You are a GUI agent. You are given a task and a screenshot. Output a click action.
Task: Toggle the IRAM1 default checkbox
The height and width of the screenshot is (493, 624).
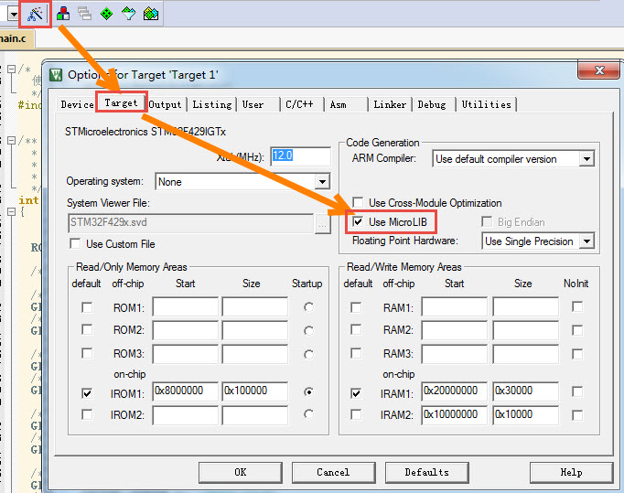[x=356, y=393]
